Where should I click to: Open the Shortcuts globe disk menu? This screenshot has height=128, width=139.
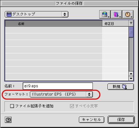pyautogui.click(x=105, y=14)
